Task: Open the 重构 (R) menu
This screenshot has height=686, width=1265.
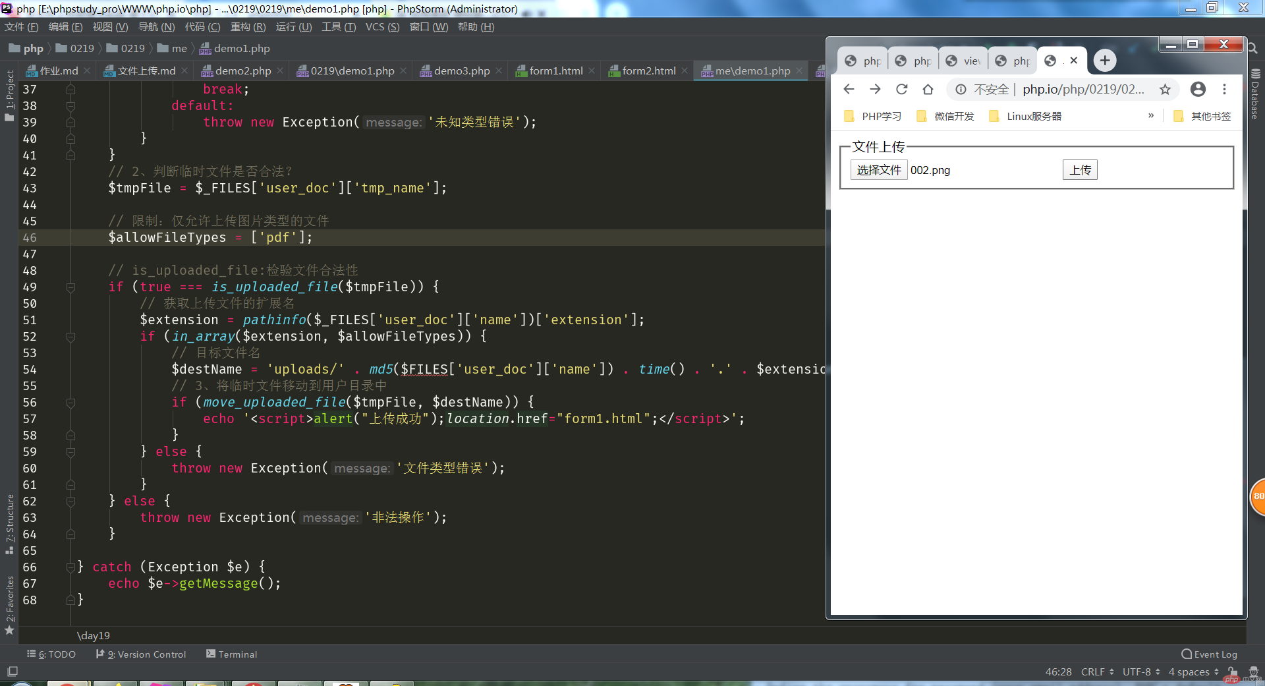Action: (x=248, y=27)
